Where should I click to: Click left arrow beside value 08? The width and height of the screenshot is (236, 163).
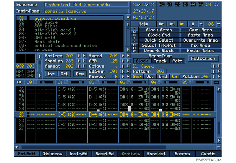201,24
